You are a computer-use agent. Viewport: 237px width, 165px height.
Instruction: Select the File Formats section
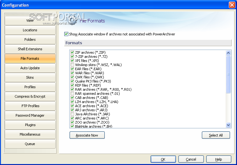click(x=30, y=58)
